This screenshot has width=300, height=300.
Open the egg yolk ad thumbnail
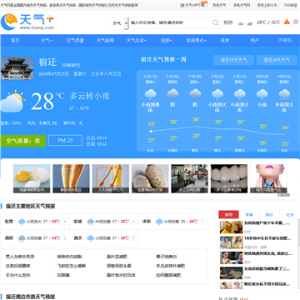tap(32, 178)
